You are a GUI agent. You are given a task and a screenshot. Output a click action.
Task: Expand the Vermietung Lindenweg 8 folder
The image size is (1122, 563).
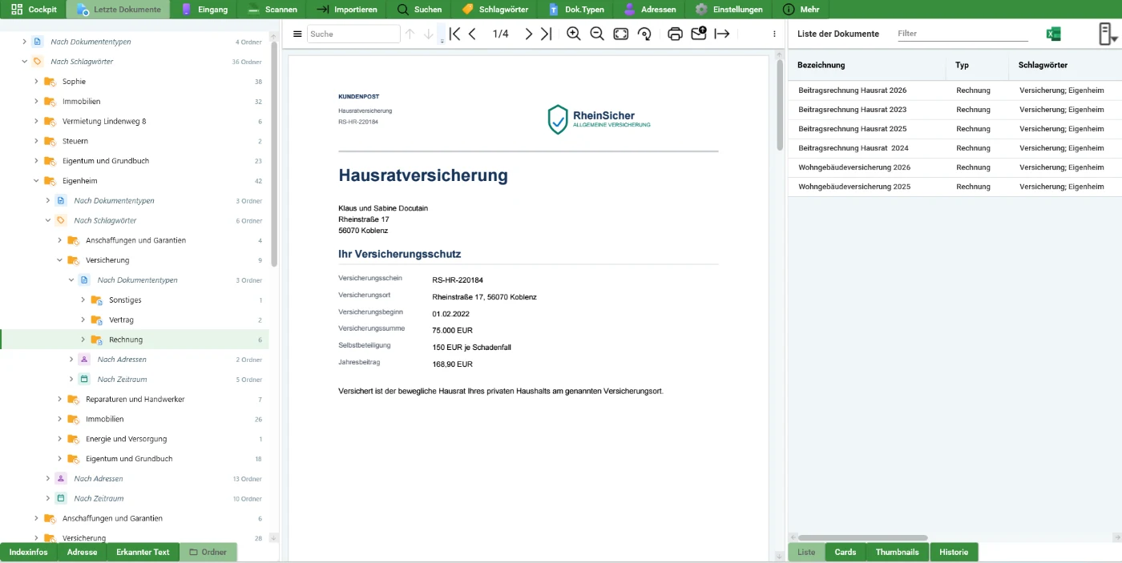(x=36, y=121)
